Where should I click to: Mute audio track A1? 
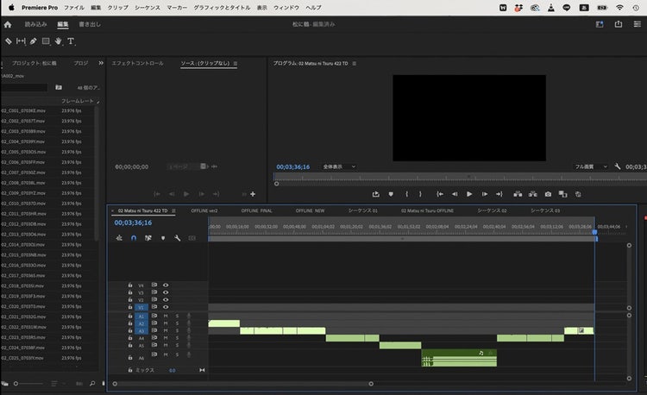166,316
